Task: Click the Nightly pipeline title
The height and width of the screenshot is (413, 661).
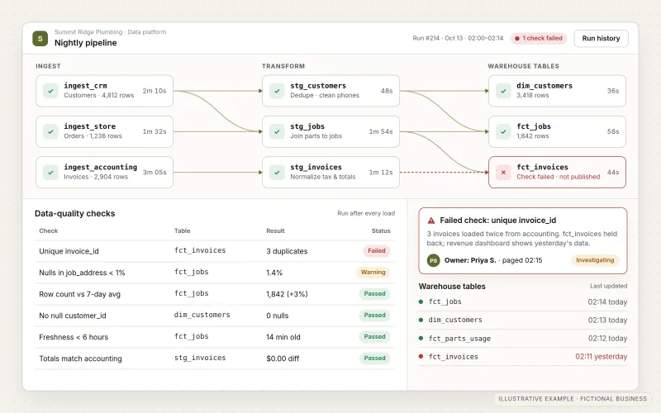Action: (86, 43)
